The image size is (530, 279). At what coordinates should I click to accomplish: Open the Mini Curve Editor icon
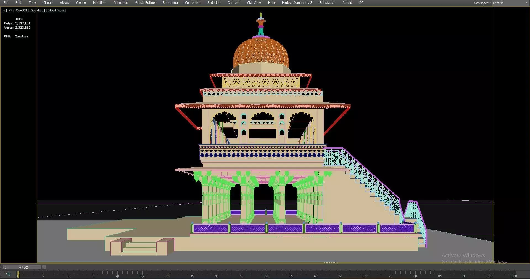pos(8,274)
